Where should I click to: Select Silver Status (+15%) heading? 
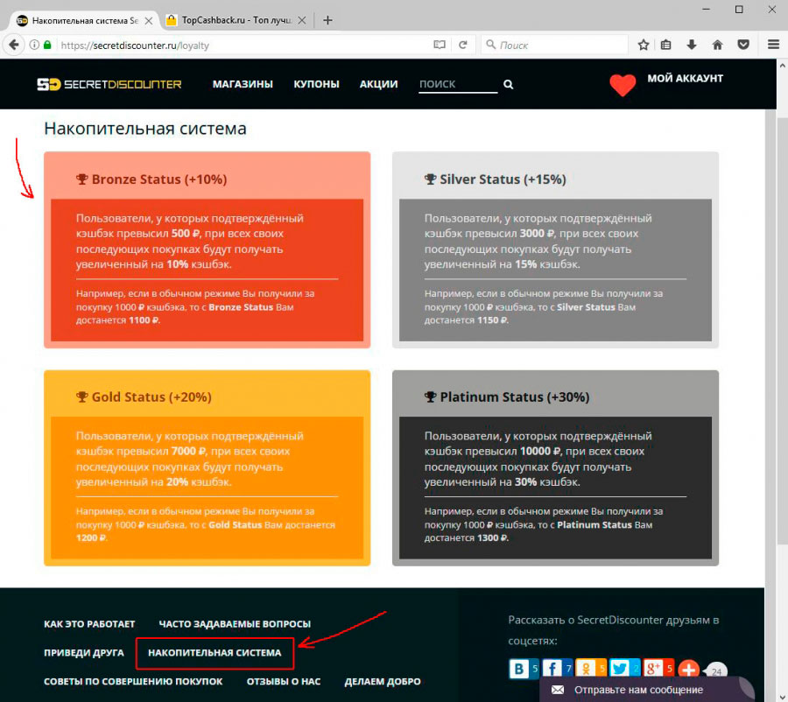(x=503, y=179)
